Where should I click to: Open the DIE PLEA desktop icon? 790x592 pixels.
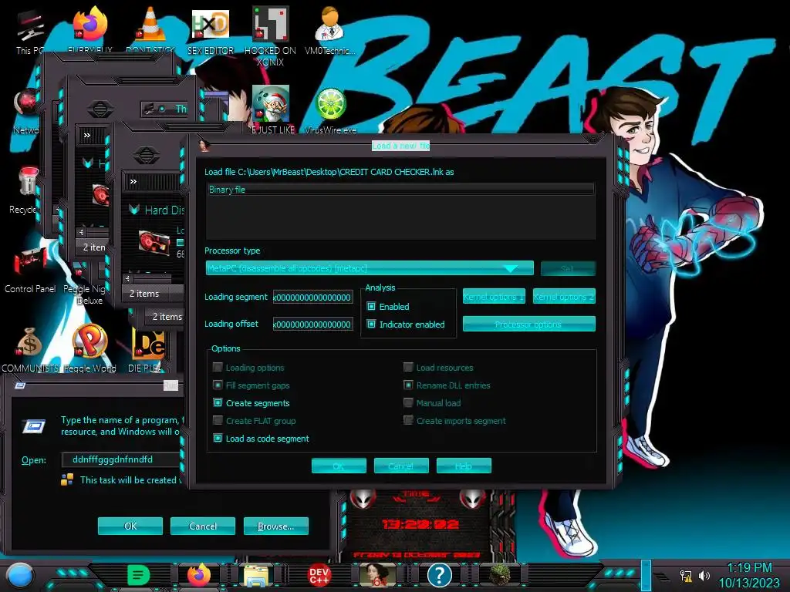point(147,343)
